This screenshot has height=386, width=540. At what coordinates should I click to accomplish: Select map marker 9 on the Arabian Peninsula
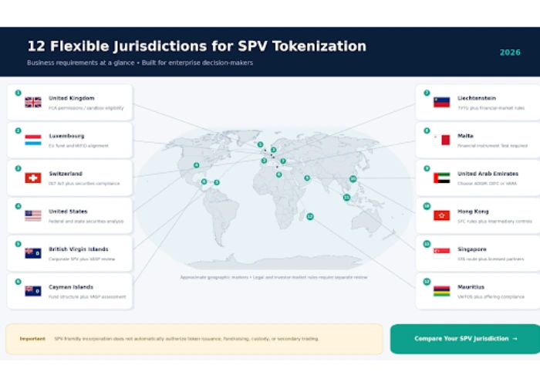coord(307,178)
